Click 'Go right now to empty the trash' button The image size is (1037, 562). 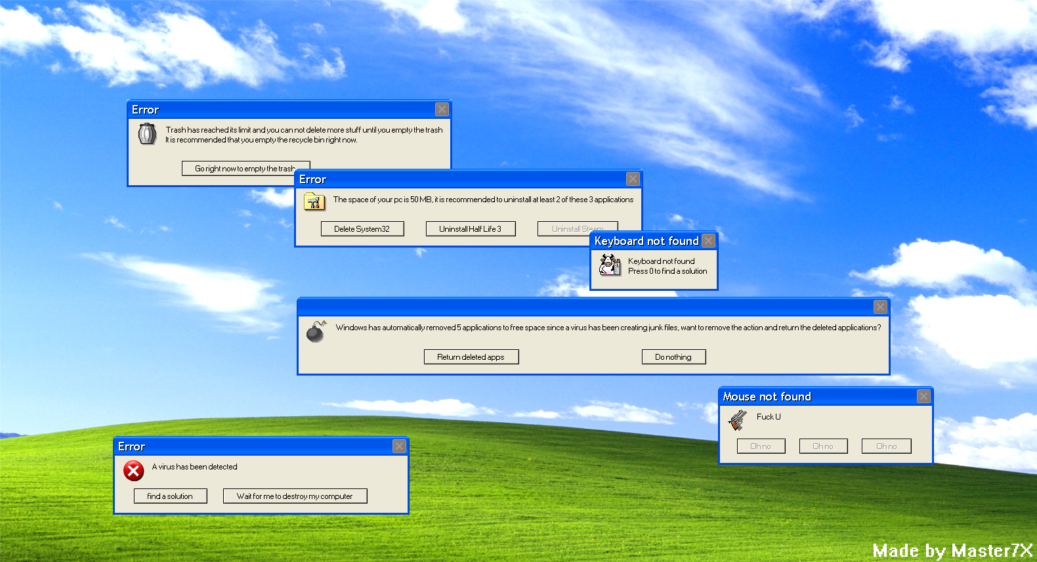point(245,169)
